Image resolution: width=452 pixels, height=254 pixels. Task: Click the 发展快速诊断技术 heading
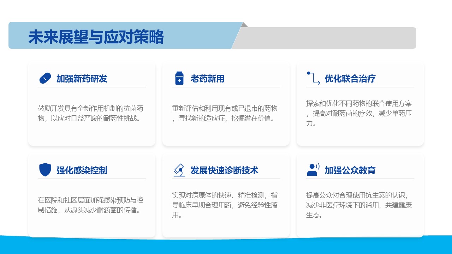[224, 170]
